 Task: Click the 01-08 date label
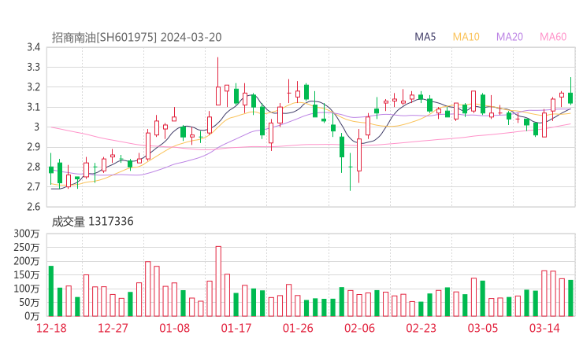click(174, 328)
